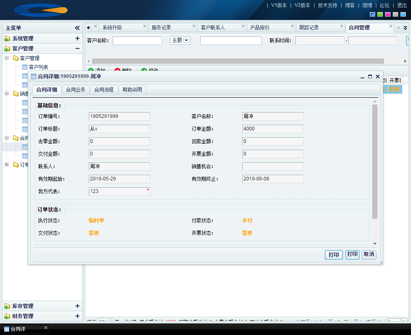Open 客户列表 in the tree
This screenshot has width=411, height=335.
click(38, 67)
